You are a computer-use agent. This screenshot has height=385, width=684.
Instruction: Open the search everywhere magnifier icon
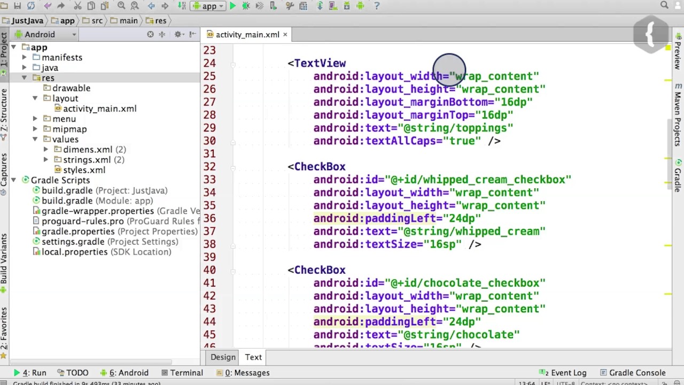(664, 5)
